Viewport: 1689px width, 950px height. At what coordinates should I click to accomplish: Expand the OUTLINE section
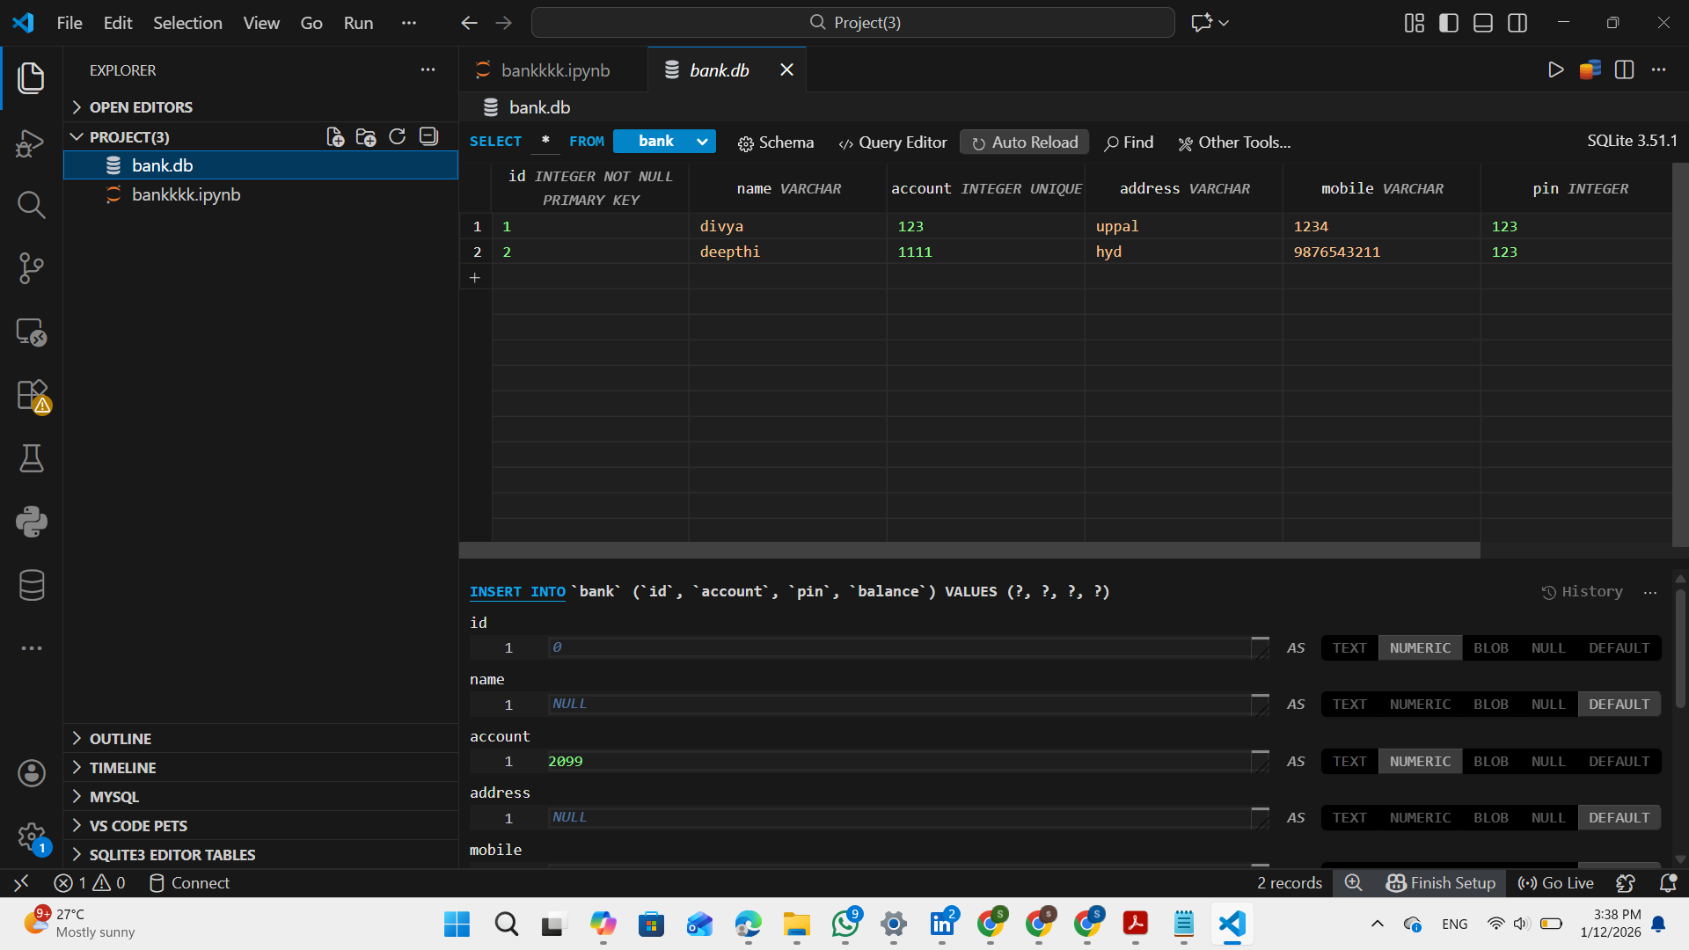pos(120,738)
